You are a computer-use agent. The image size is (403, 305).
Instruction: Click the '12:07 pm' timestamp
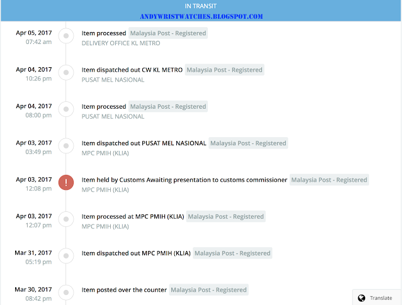tap(38, 225)
